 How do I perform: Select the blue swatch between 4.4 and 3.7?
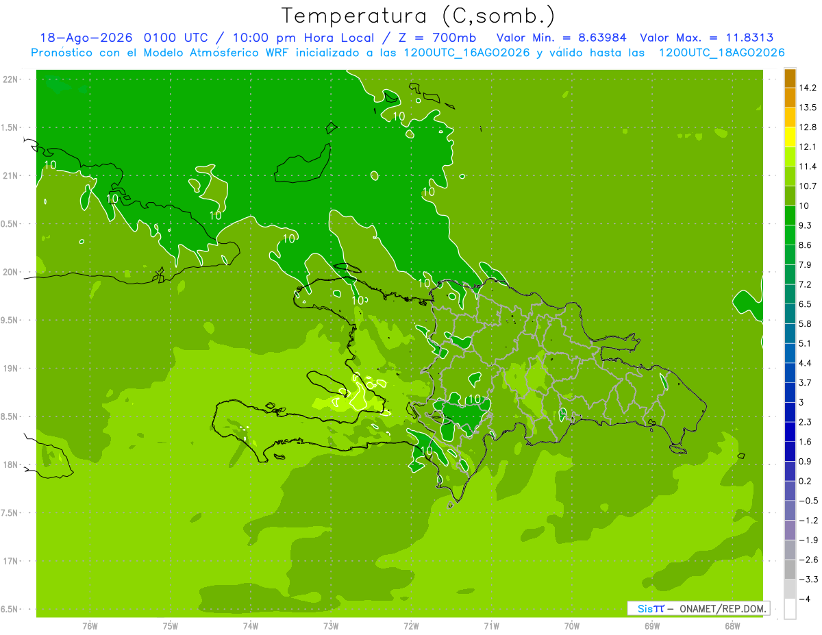click(x=790, y=373)
